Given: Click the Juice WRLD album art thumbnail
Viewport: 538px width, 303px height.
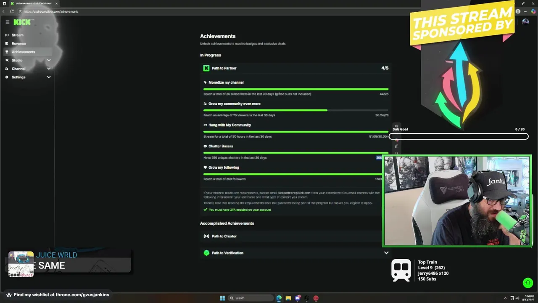Looking at the screenshot, I should tap(21, 264).
